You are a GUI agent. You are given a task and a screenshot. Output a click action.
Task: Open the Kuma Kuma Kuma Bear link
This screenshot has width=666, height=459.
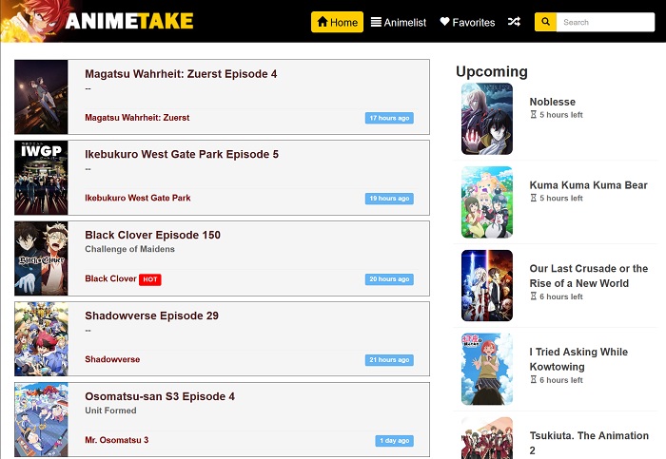tap(588, 185)
